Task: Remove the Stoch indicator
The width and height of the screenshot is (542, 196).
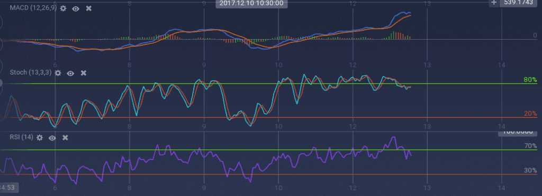Action: click(x=83, y=73)
